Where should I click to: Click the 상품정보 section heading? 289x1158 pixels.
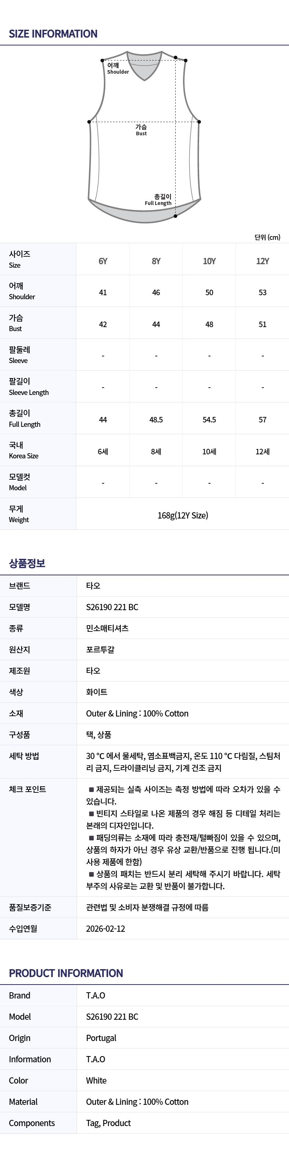click(x=27, y=563)
